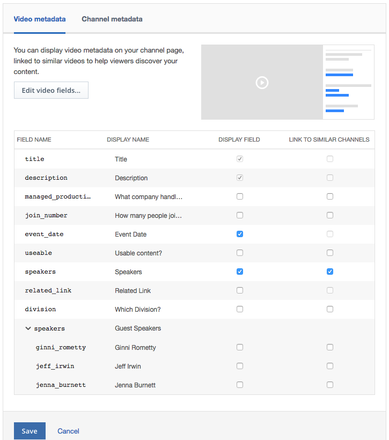
Task: Cancel the metadata changes
Action: [x=68, y=431]
